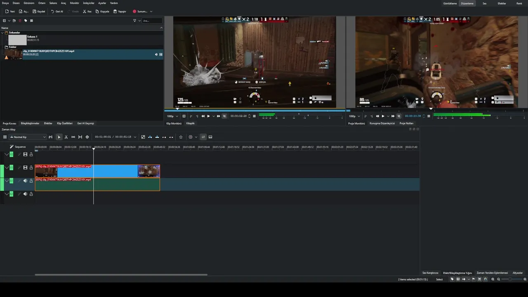Play the clip monitor video
Image resolution: width=528 pixels, height=297 pixels.
pos(208,116)
